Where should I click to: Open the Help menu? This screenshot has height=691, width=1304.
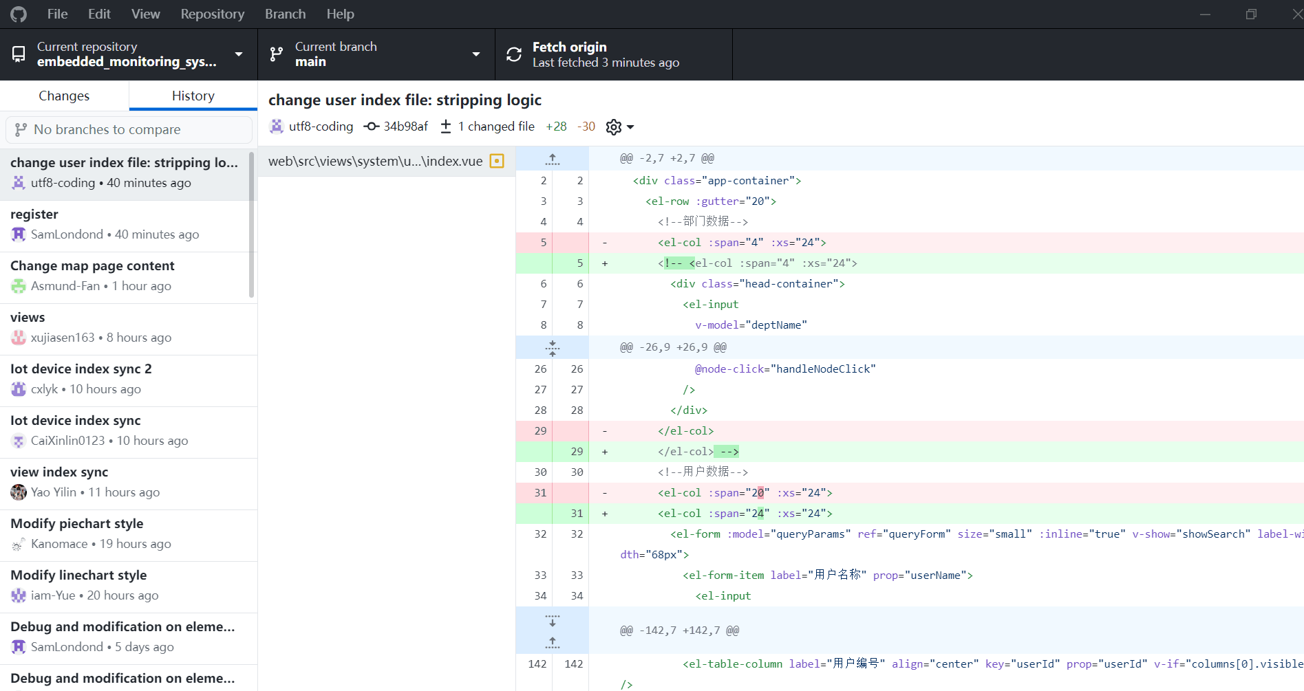340,14
